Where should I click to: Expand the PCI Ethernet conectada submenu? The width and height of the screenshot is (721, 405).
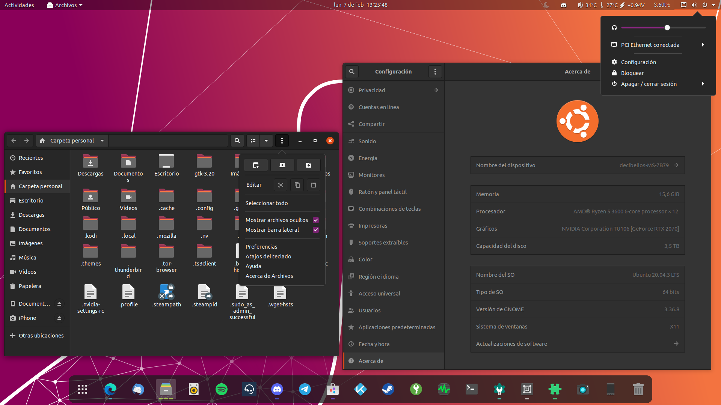click(x=703, y=45)
